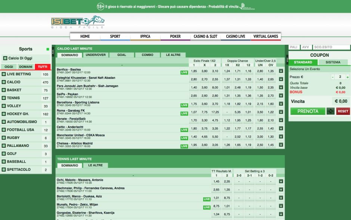Select odds 8,75 for Ouakaa win
The width and height of the screenshot is (351, 220).
point(227,198)
